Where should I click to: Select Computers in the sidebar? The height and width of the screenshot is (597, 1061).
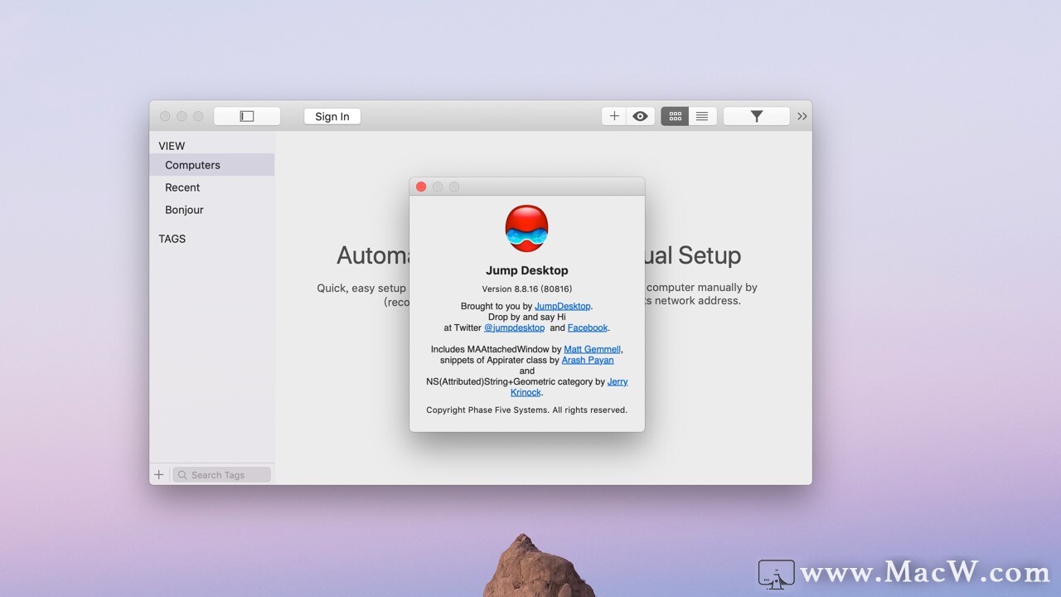pos(212,165)
